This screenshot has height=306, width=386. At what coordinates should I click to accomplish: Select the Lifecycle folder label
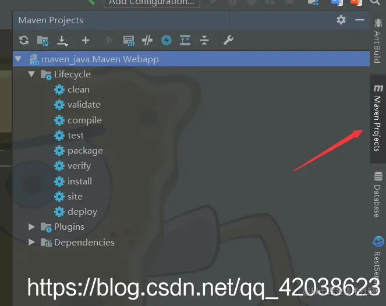(x=72, y=74)
